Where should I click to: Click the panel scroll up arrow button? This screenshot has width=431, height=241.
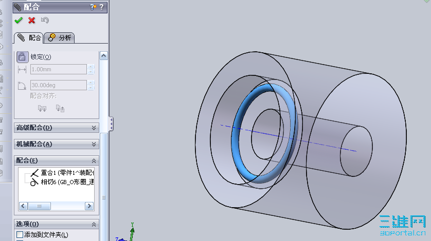coord(103,56)
